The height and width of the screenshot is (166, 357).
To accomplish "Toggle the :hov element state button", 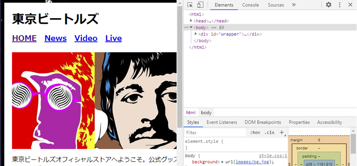I will (x=255, y=133).
